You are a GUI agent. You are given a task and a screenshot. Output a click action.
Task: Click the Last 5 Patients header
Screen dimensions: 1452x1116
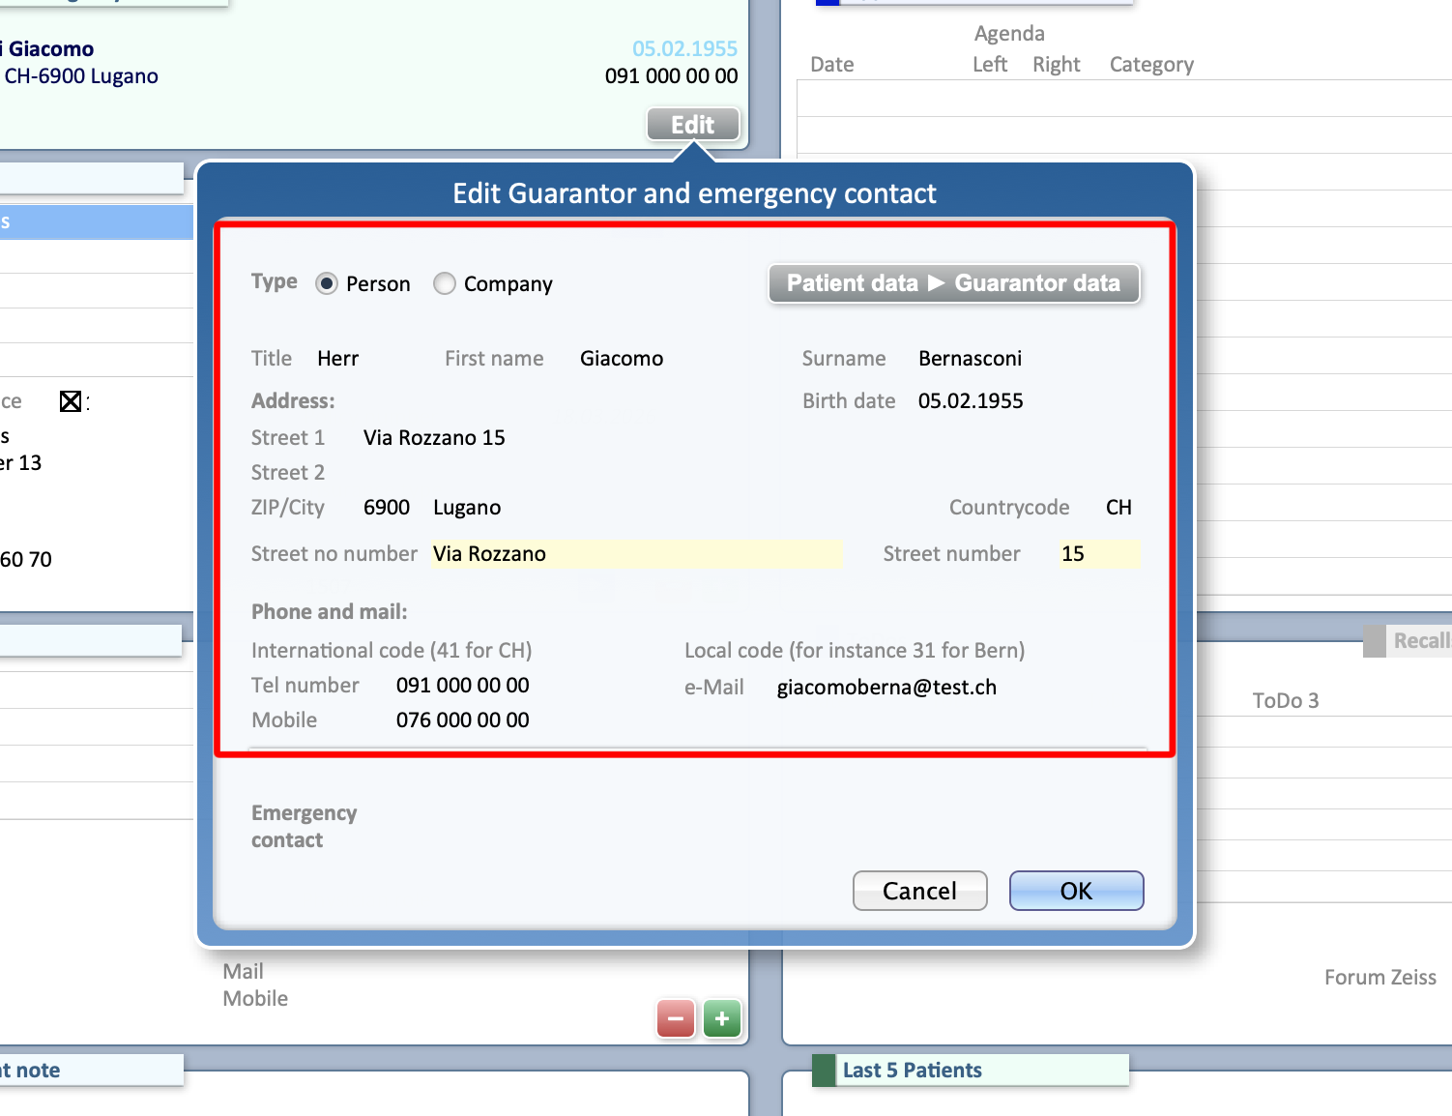click(971, 1071)
